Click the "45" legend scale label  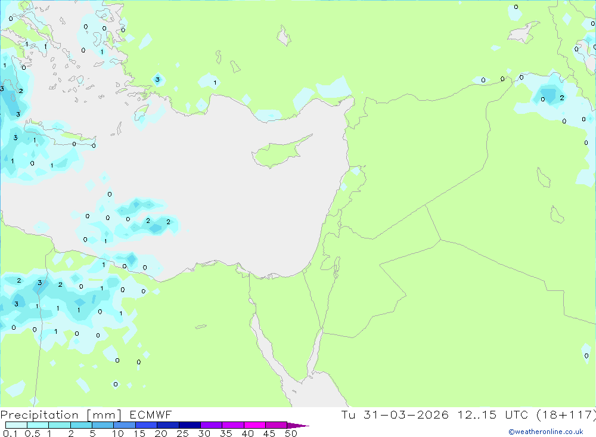pos(269,433)
